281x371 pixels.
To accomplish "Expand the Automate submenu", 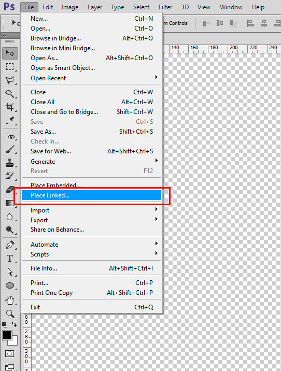I will [91, 245].
